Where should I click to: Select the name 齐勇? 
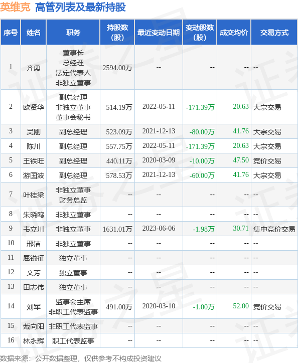[34, 68]
